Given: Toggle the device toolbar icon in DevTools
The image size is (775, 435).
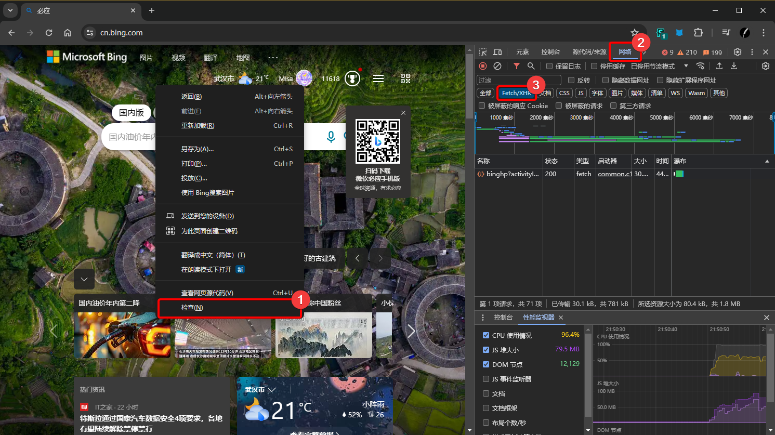Looking at the screenshot, I should point(497,52).
